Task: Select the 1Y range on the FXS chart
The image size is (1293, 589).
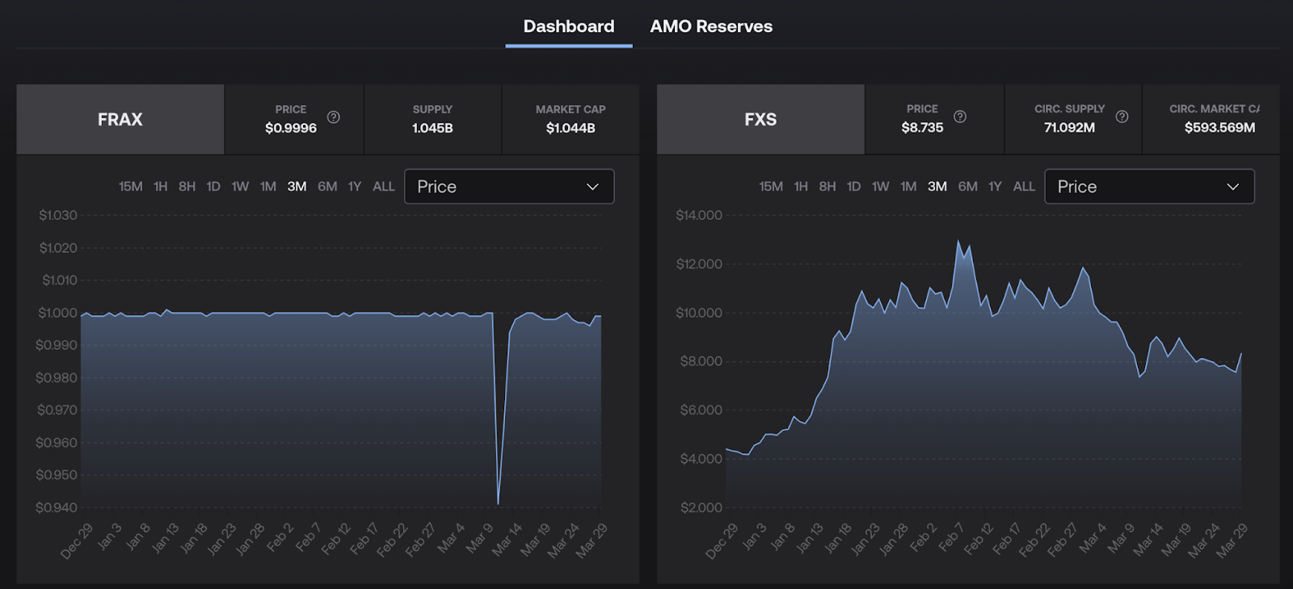Action: (x=995, y=187)
